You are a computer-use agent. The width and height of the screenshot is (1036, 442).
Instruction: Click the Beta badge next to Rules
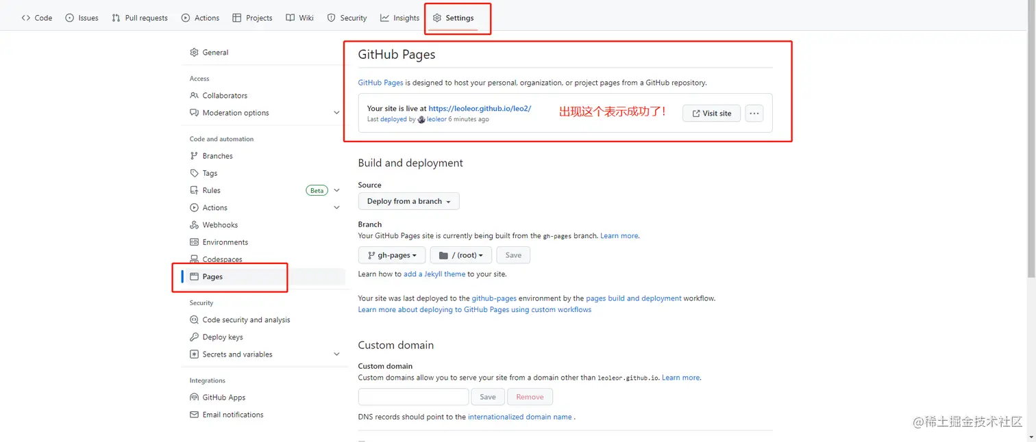(317, 190)
